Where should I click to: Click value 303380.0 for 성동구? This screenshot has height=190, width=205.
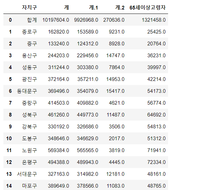(87, 67)
